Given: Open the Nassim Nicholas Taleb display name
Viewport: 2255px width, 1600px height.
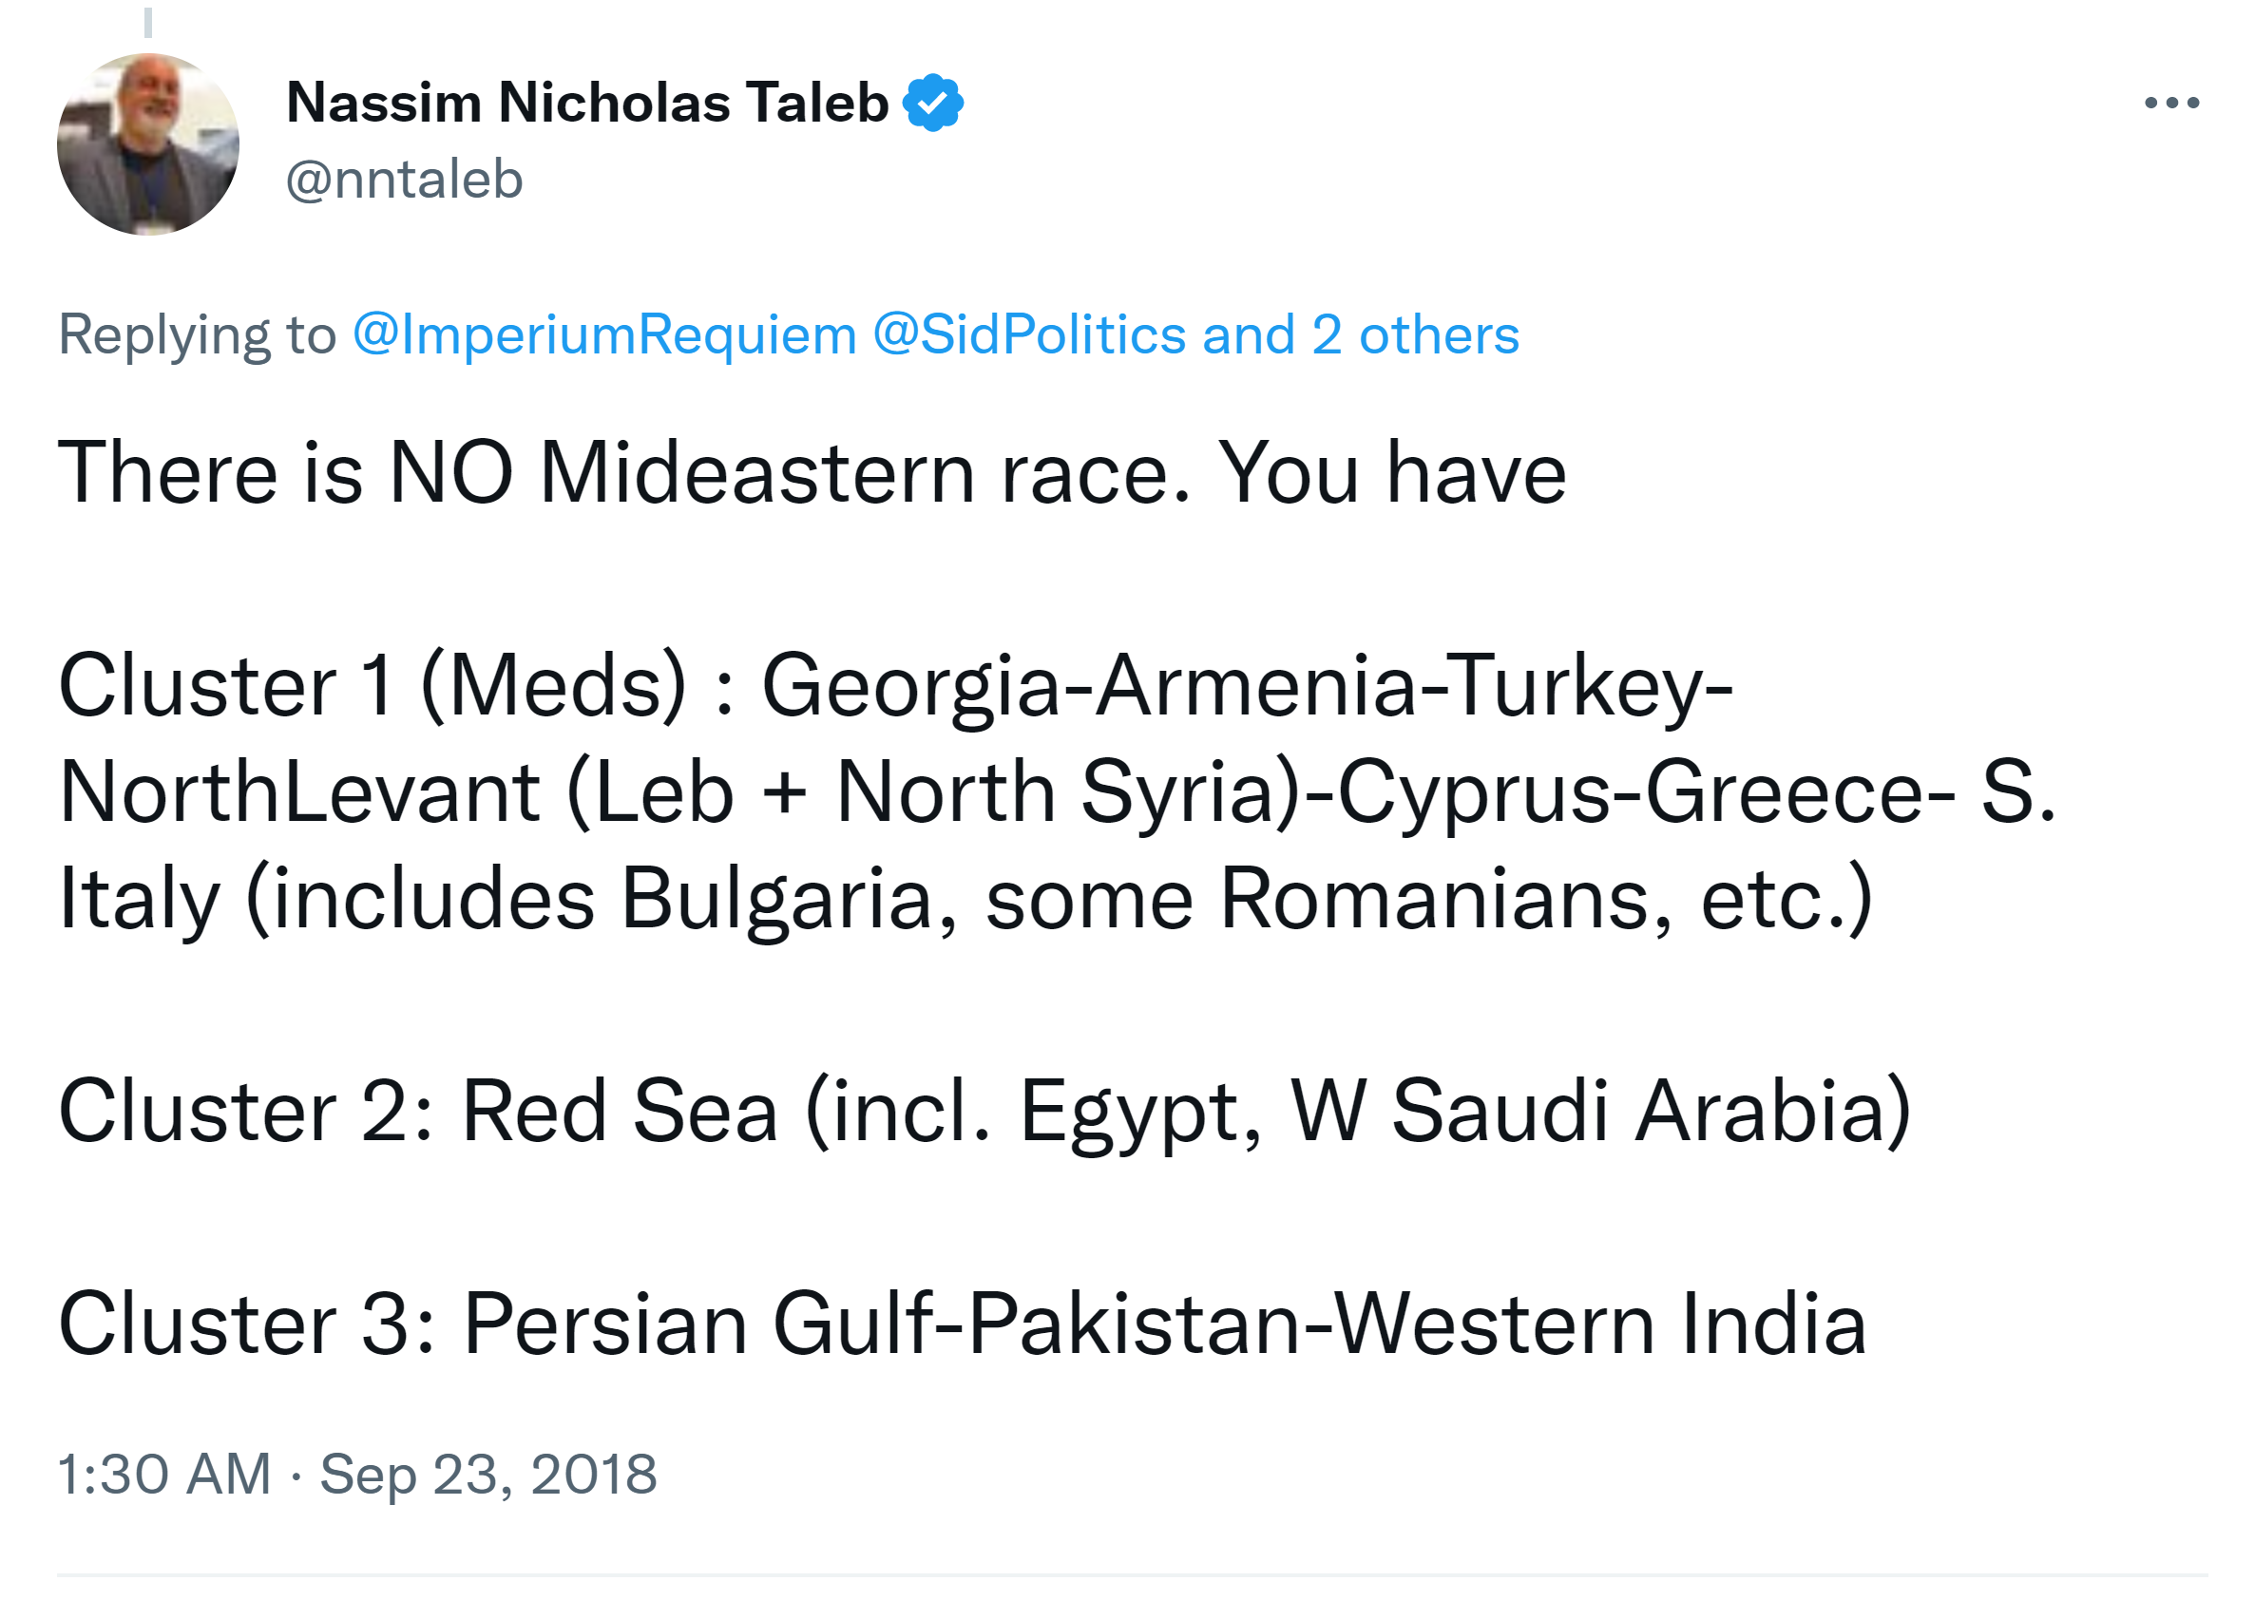Looking at the screenshot, I should [587, 103].
